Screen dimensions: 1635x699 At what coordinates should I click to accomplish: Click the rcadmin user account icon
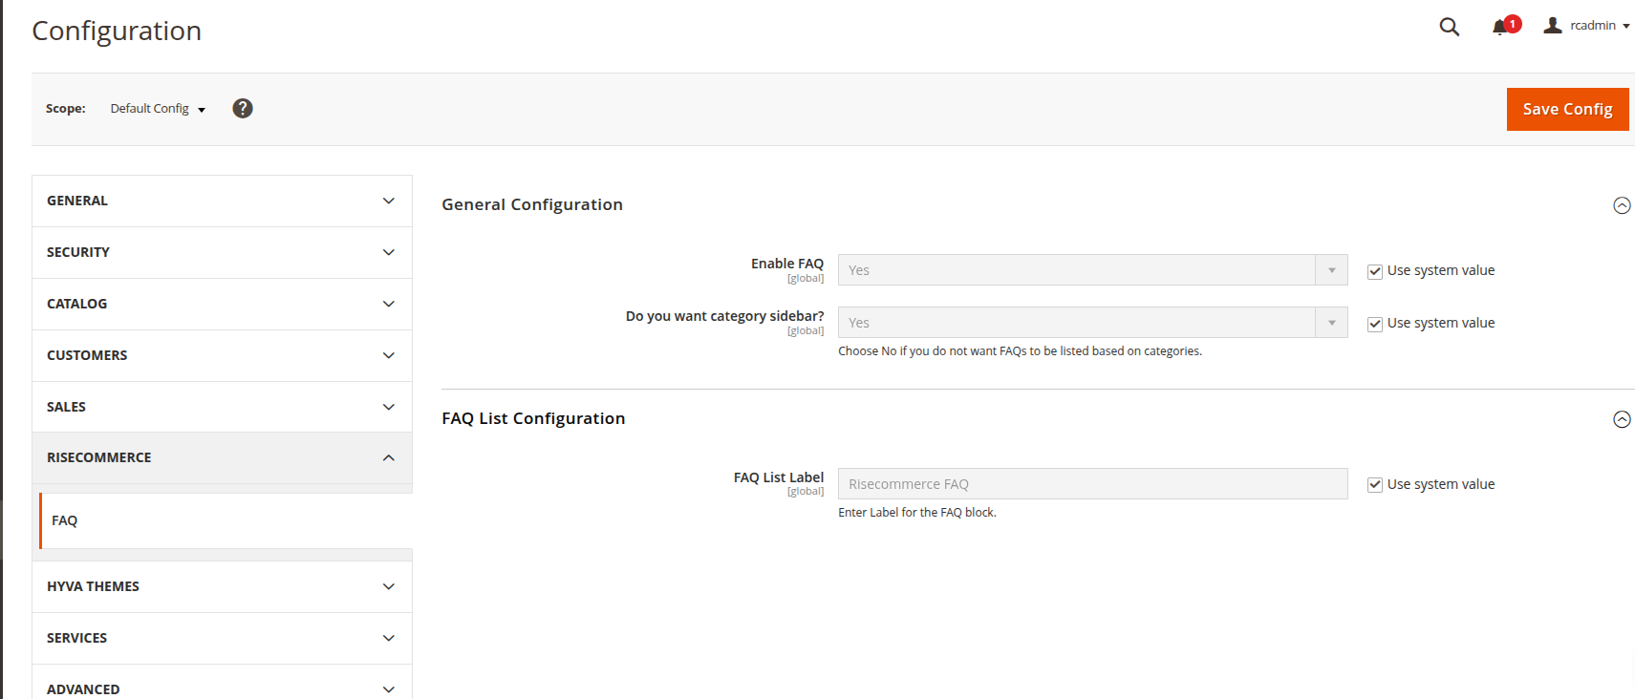(1553, 26)
